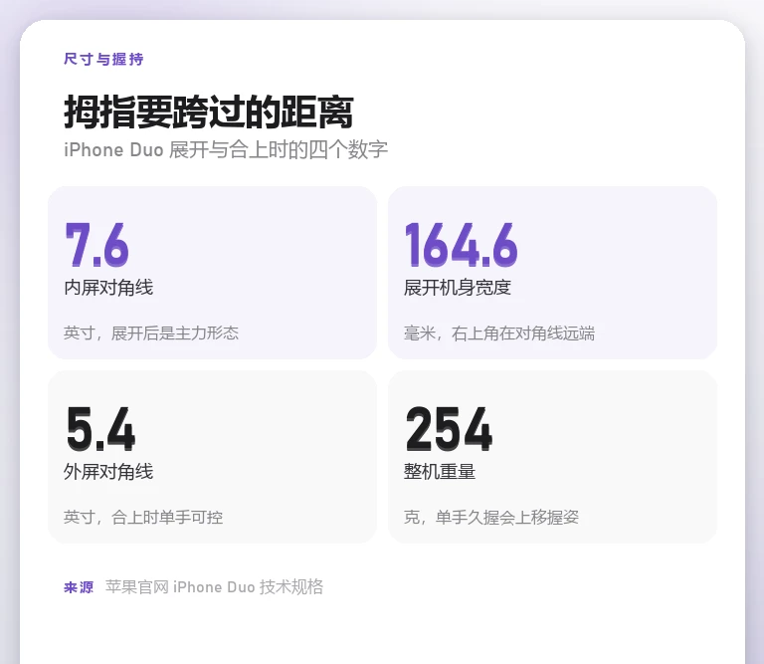Click the label '内屏对角线'

[108, 287]
